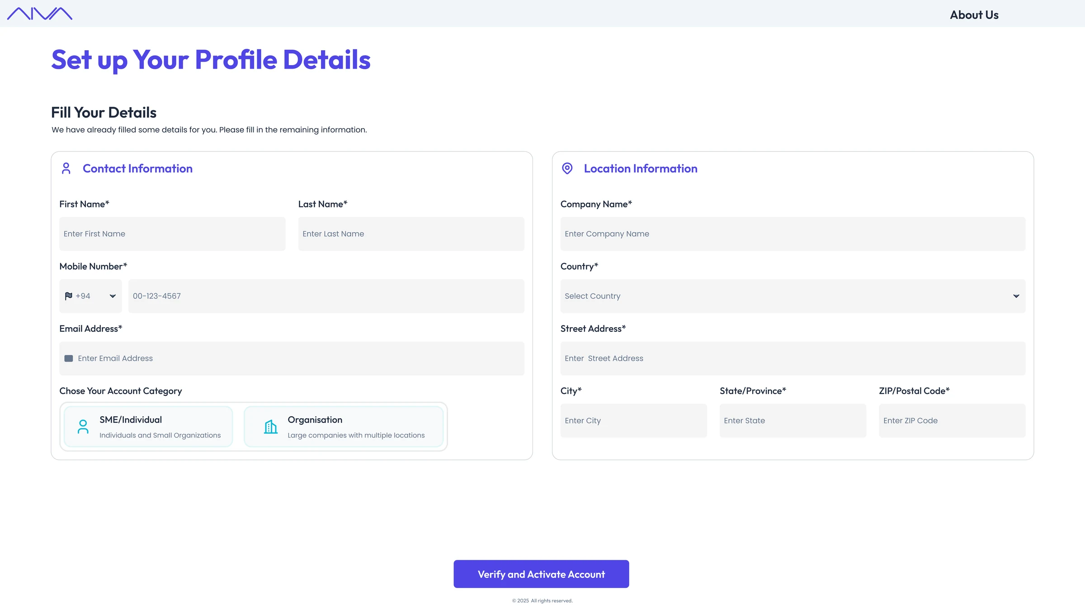Click the 2025 All rights reserved footer text
The height and width of the screenshot is (610, 1085).
(542, 601)
